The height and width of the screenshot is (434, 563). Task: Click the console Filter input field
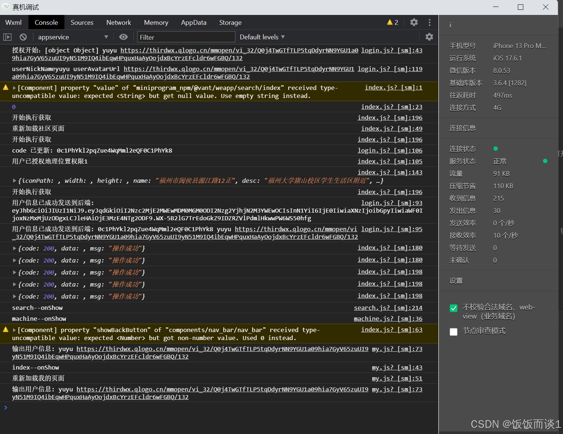click(x=186, y=37)
